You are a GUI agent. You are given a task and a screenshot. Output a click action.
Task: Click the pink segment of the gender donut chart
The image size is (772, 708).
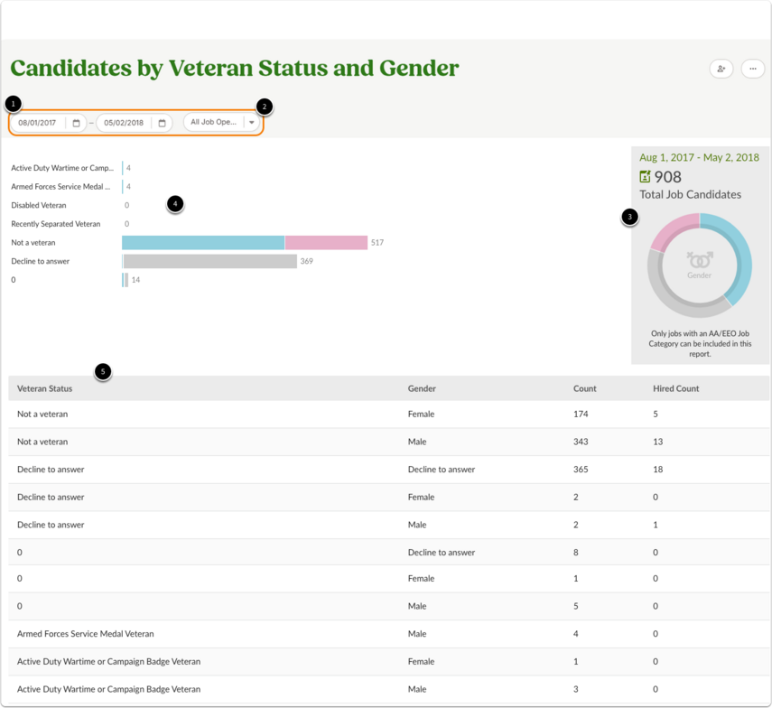672,229
